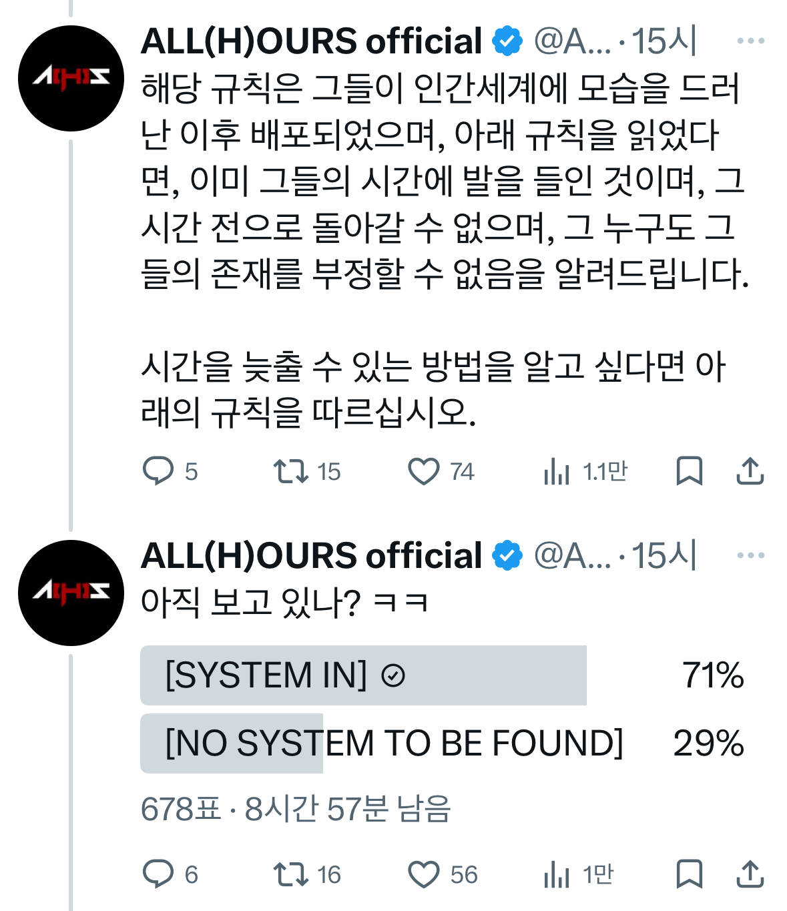Screen dimensions: 787x911
Task: Like the poll tweet with 56 likes
Action: click(424, 874)
